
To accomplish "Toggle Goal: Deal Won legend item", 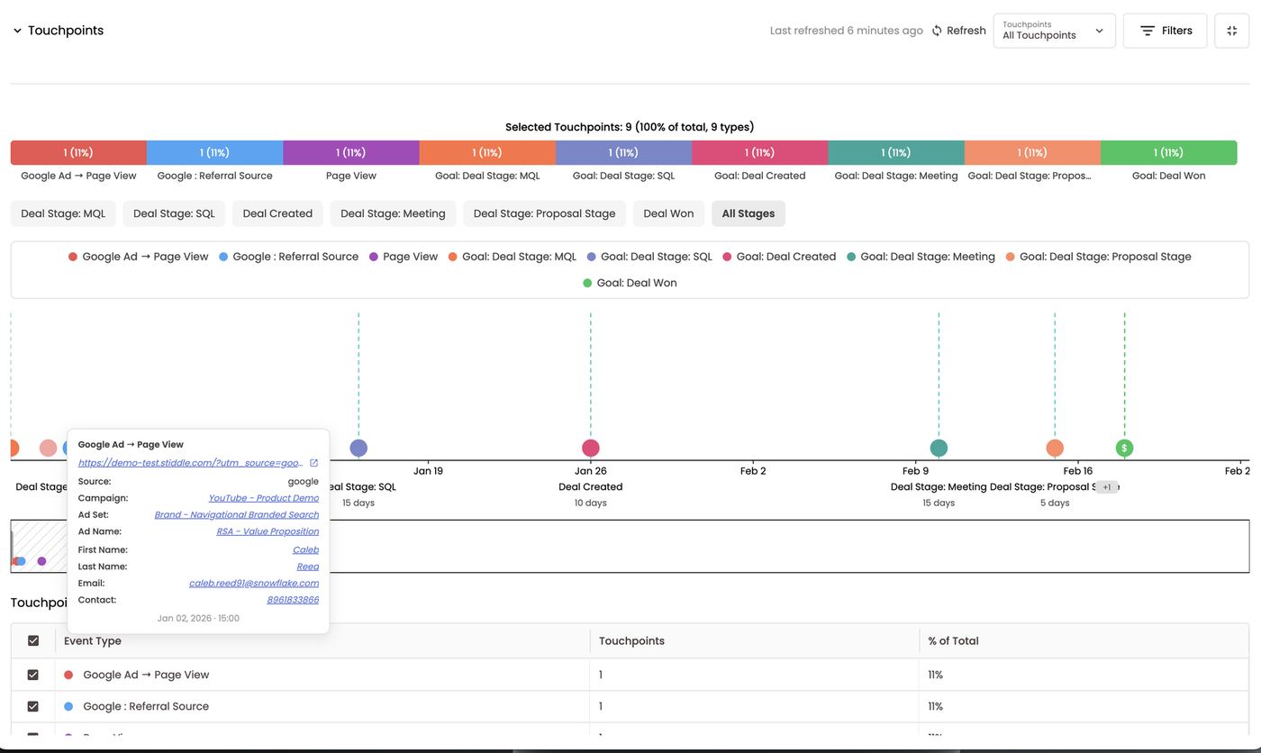I will [x=630, y=283].
